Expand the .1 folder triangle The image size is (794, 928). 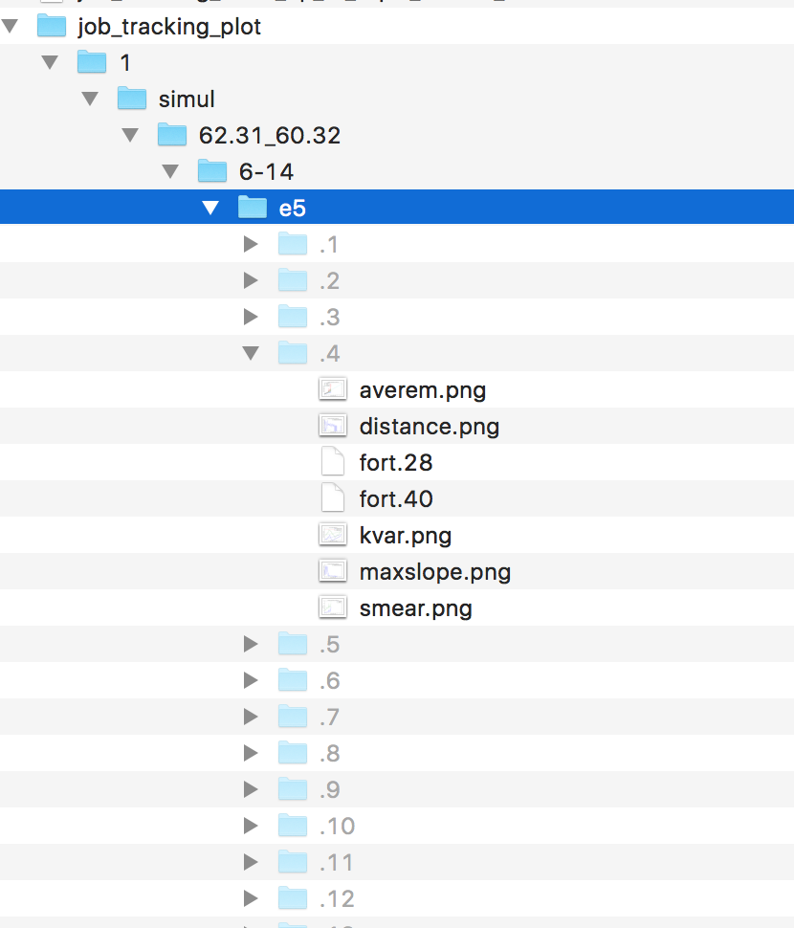[x=251, y=244]
